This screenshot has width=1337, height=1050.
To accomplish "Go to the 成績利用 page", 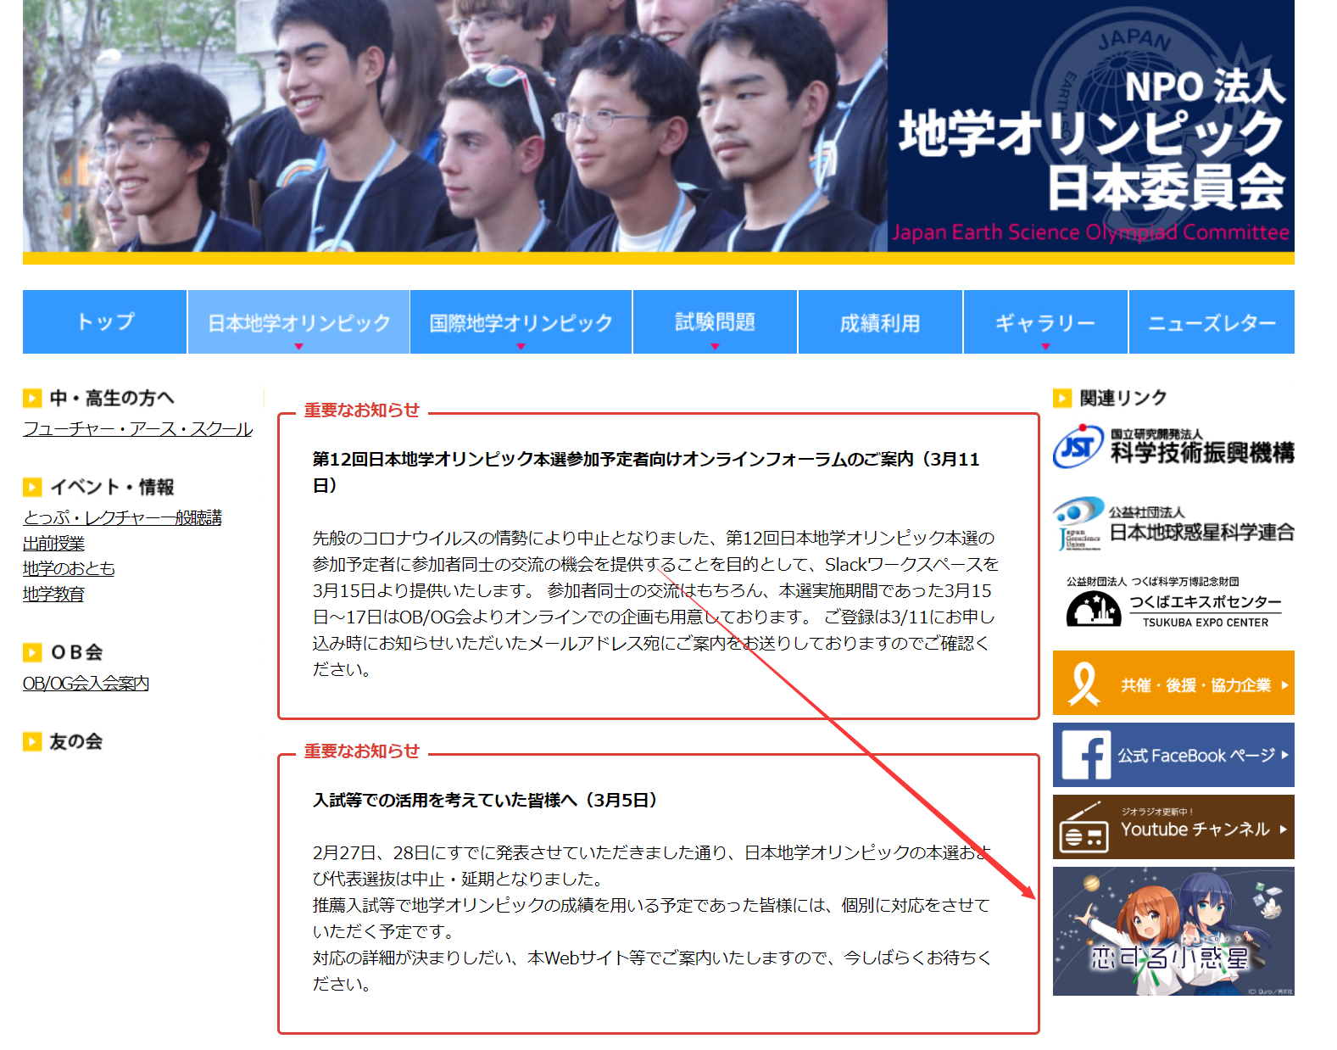I will point(880,321).
